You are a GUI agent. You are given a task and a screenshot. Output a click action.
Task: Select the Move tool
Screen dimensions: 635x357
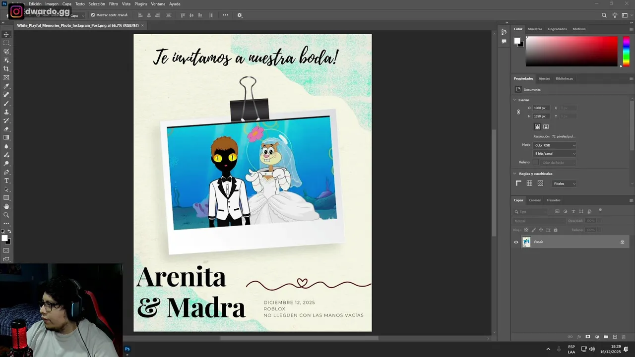[6, 35]
